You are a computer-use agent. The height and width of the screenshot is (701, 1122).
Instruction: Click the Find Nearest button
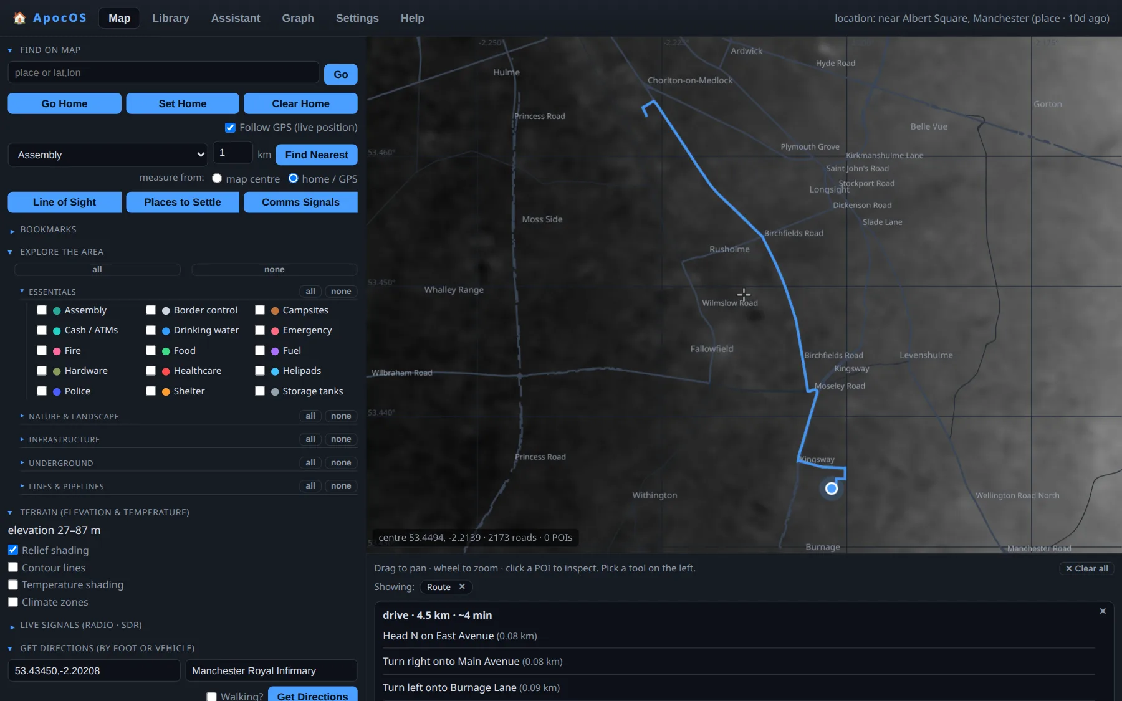(317, 155)
